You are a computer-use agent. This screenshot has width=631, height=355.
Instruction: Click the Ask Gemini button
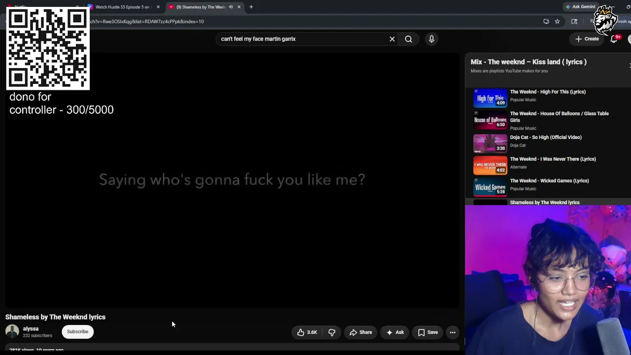click(x=580, y=7)
